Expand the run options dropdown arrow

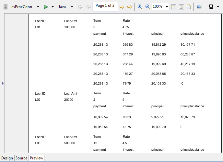point(53,7)
